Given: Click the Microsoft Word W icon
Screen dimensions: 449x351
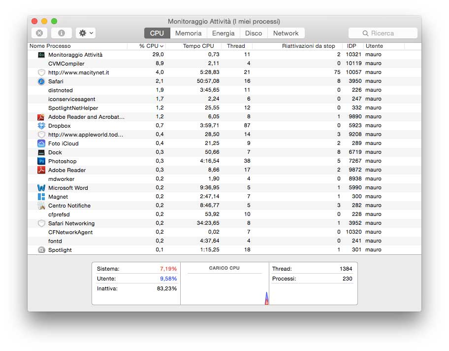Looking at the screenshot, I should (x=41, y=188).
